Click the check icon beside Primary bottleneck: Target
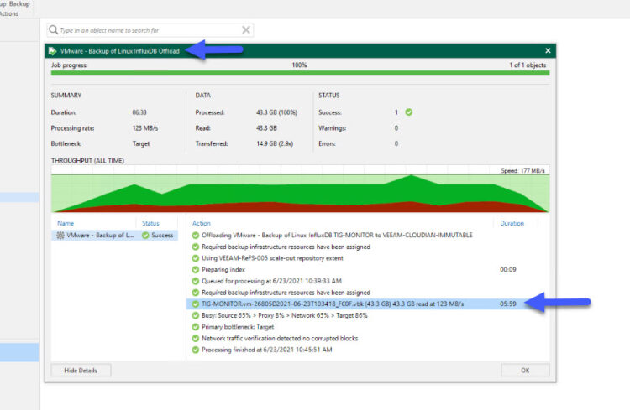The width and height of the screenshot is (630, 410). (x=196, y=326)
